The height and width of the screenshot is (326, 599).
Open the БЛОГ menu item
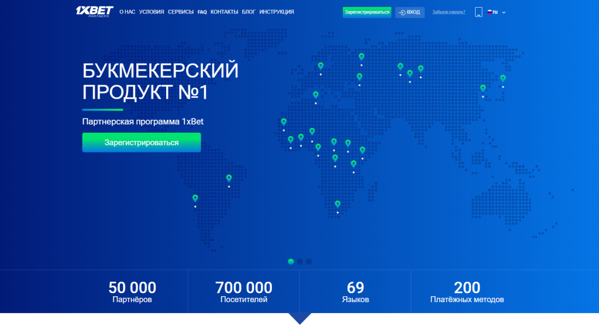249,12
